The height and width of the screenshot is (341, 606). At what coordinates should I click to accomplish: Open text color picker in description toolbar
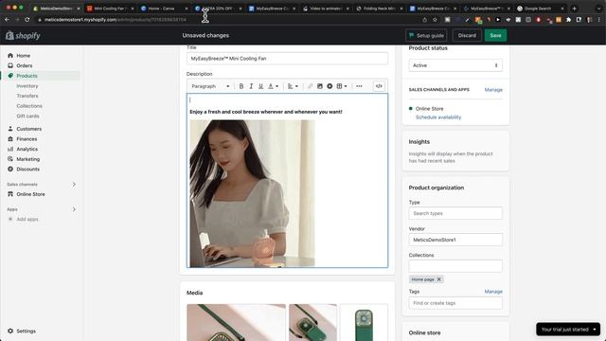tap(273, 86)
